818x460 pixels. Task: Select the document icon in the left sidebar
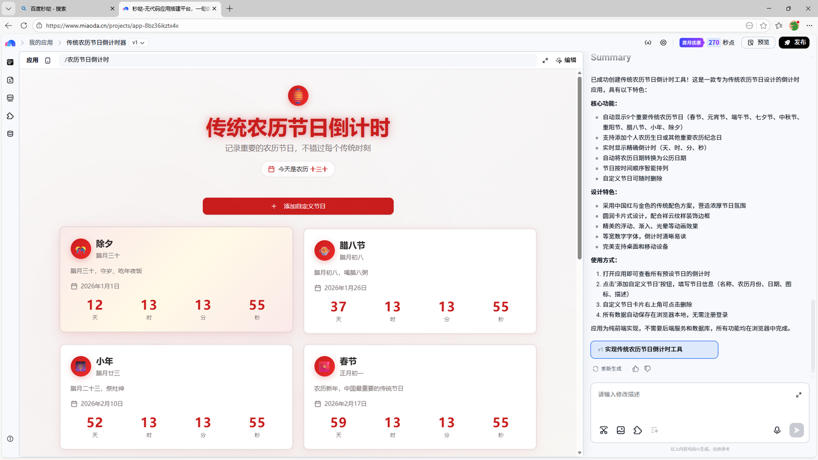click(10, 80)
